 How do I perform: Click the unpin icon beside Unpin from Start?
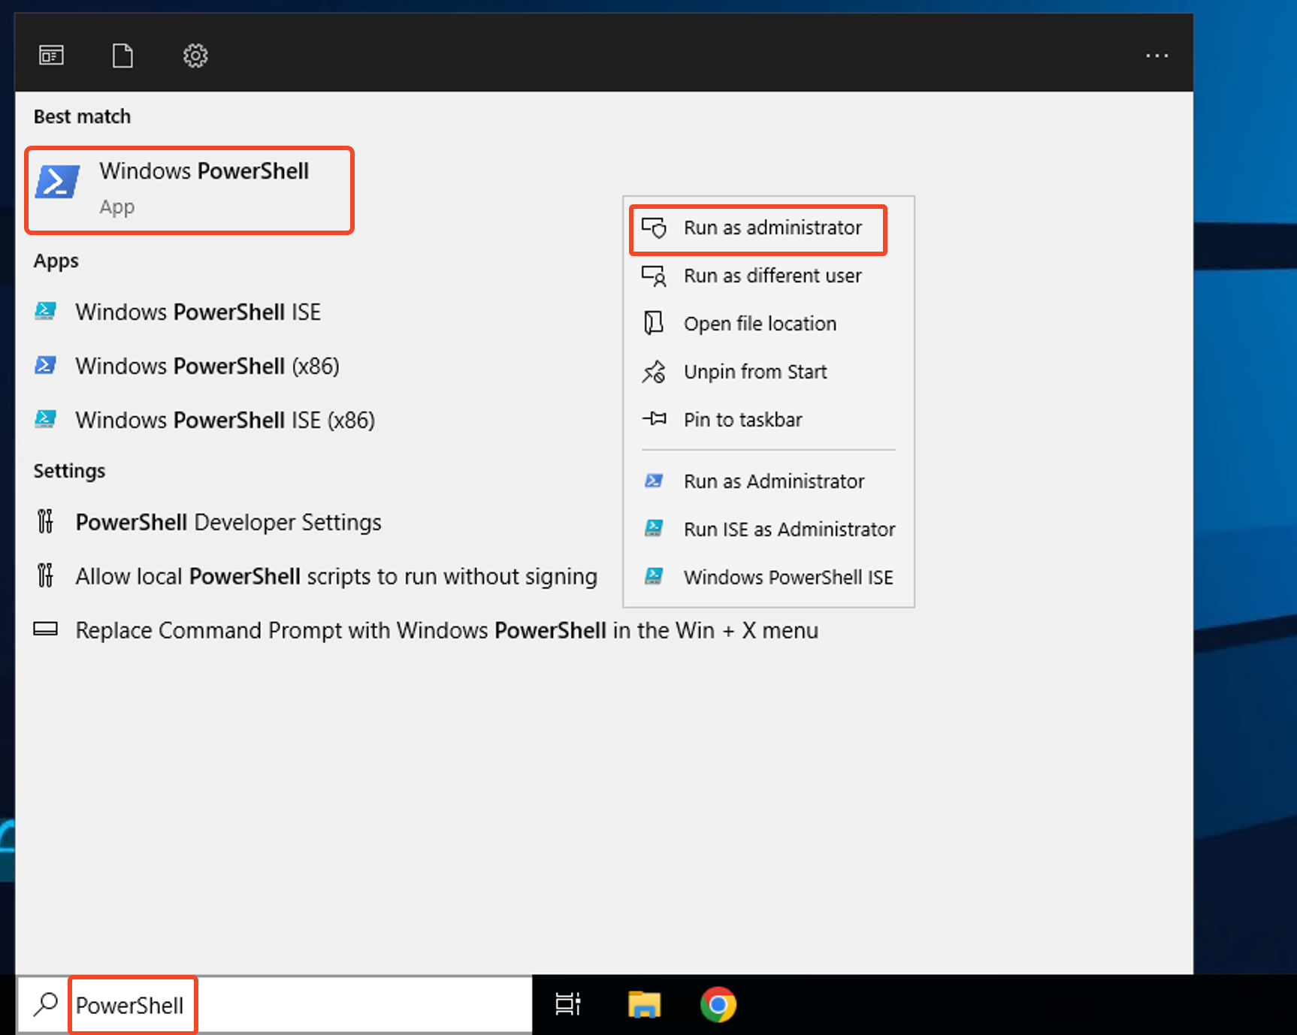coord(654,371)
